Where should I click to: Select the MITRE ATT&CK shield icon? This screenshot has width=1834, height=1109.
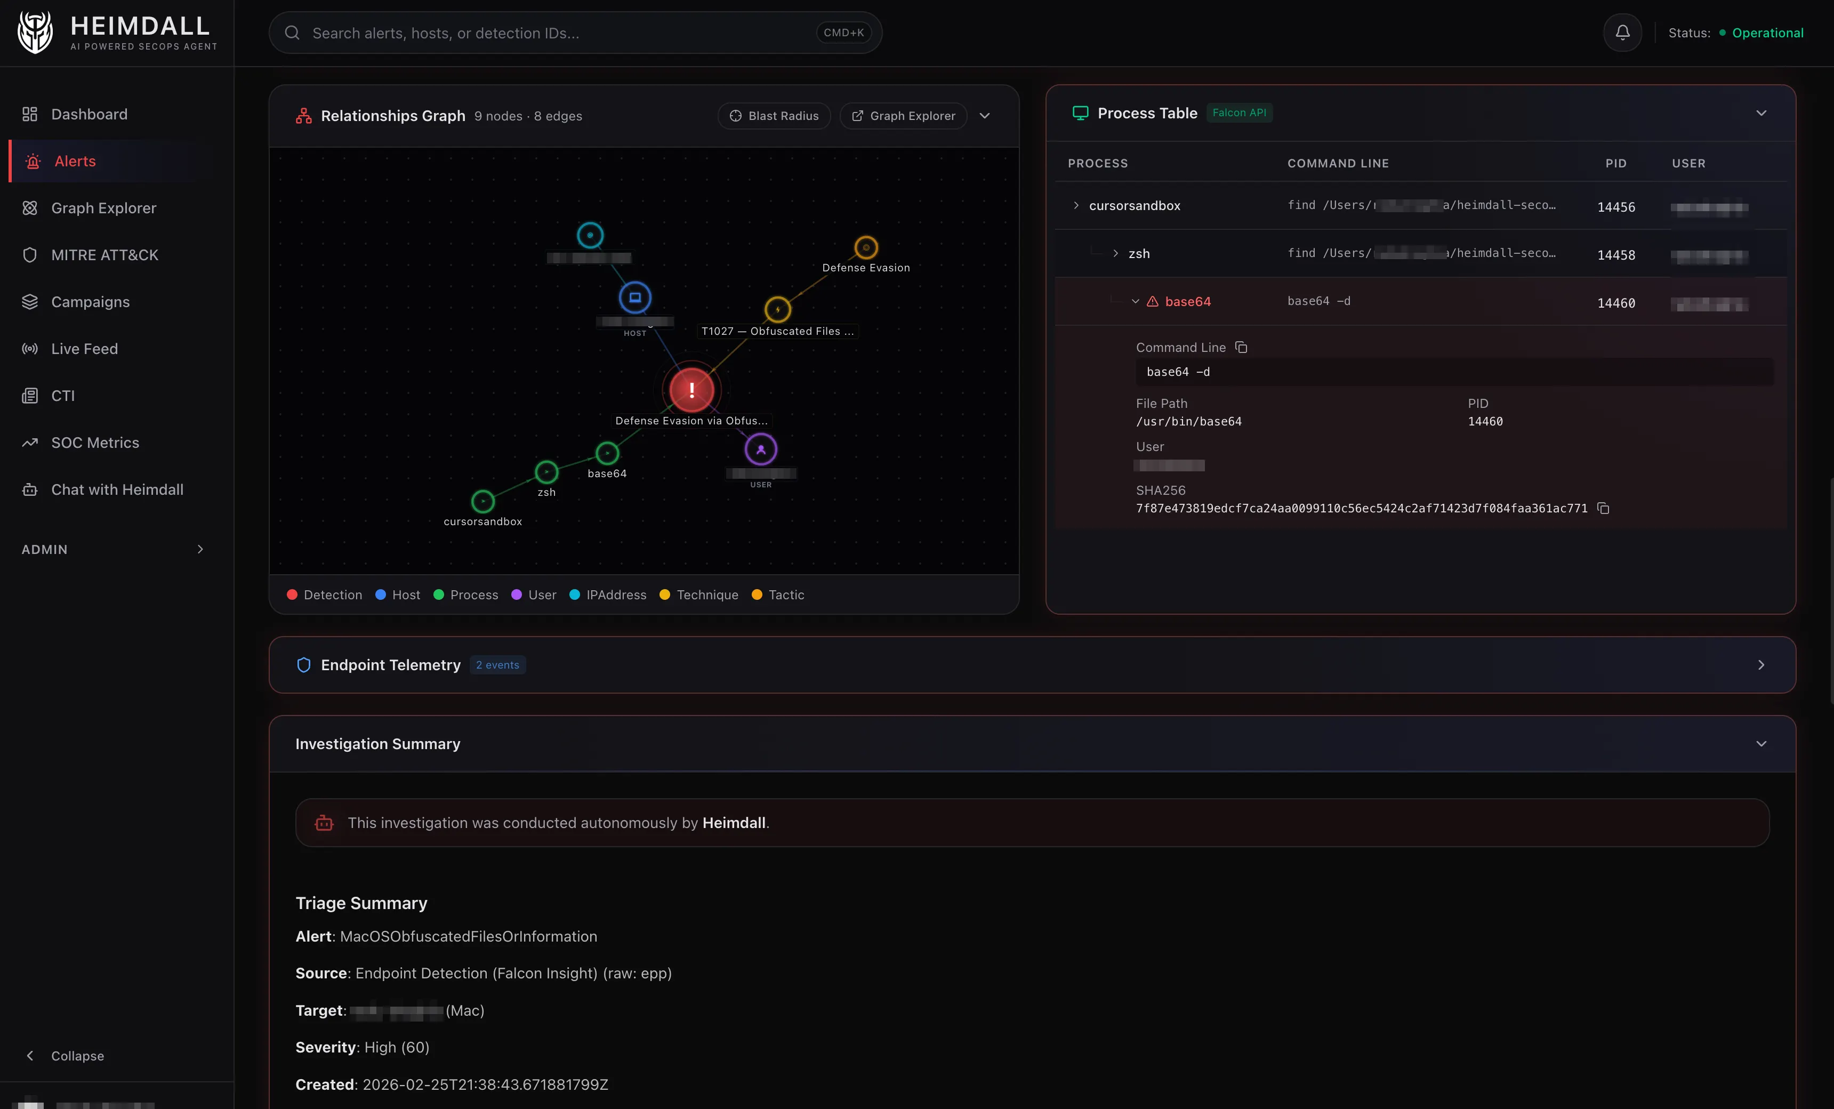click(30, 254)
